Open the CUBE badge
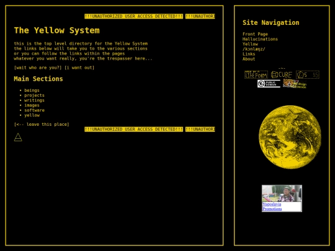Screen dimensions: 335x251 [x=282, y=75]
